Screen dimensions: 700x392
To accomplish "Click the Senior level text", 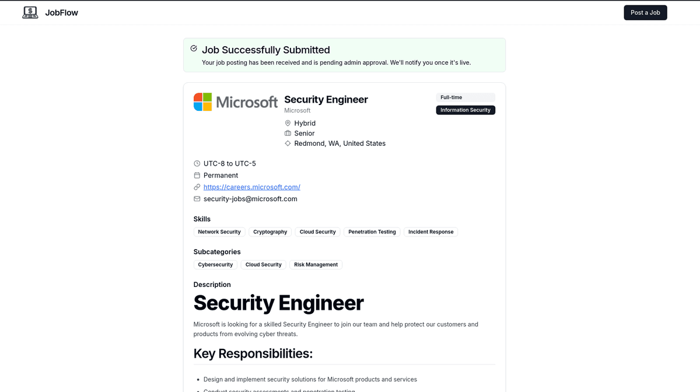I will pyautogui.click(x=304, y=133).
